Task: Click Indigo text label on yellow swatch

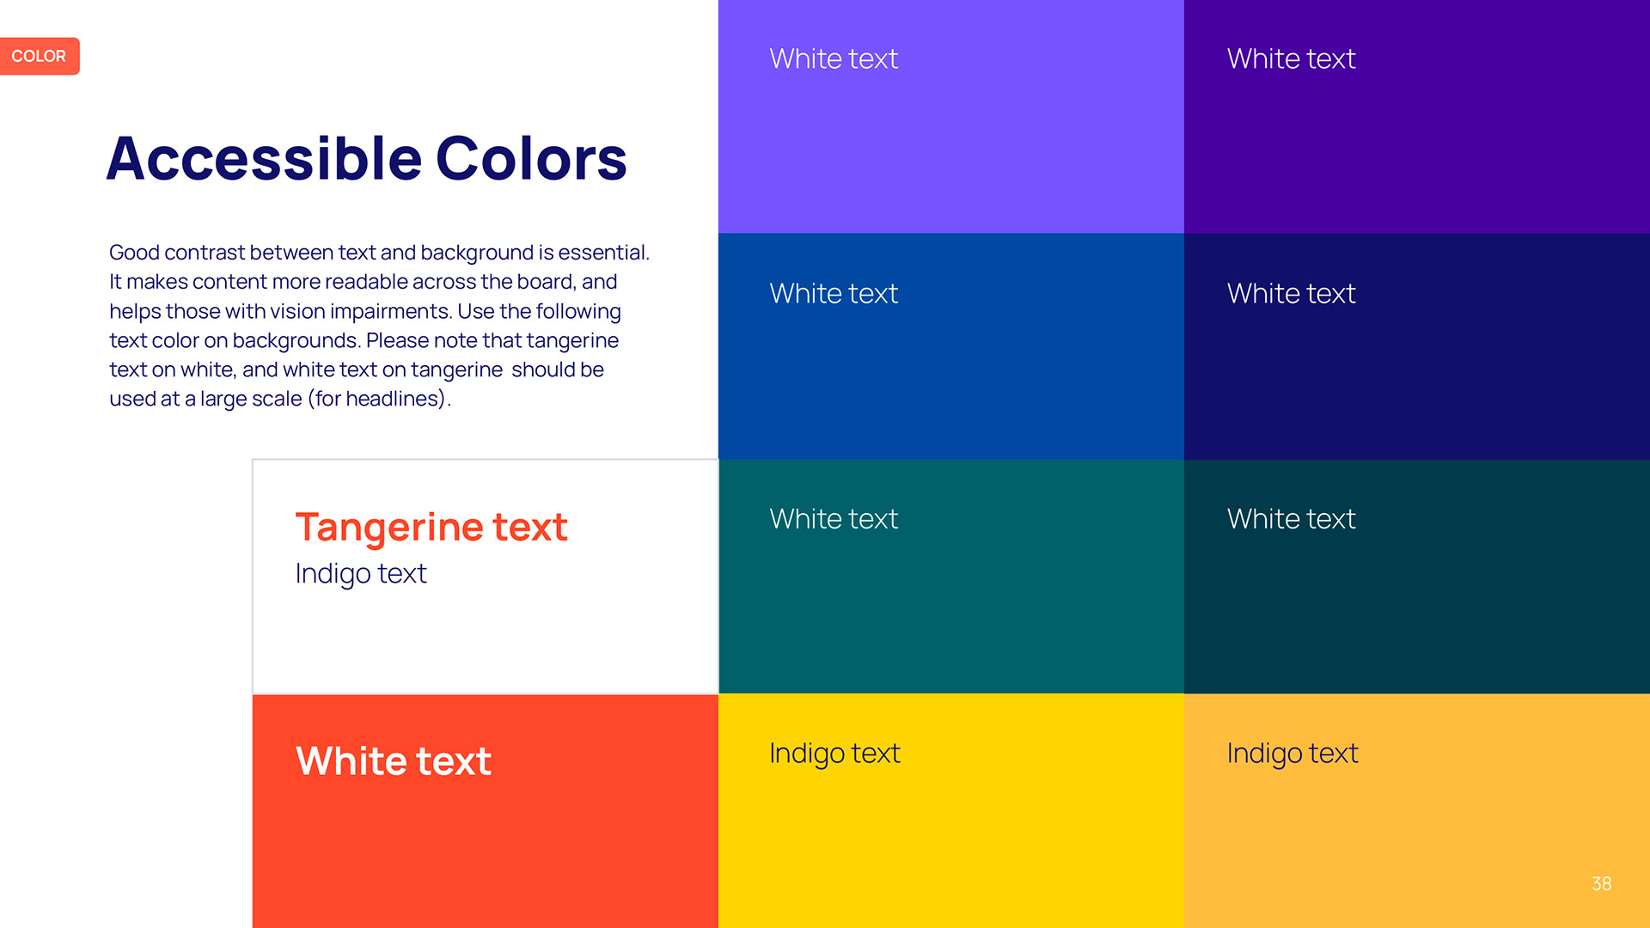Action: (x=834, y=754)
